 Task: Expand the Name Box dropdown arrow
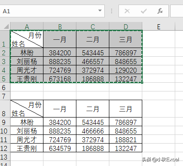100,11
